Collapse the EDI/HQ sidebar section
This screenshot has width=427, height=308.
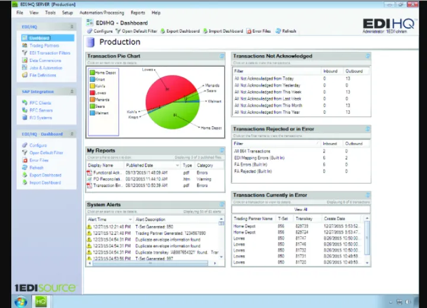72,27
